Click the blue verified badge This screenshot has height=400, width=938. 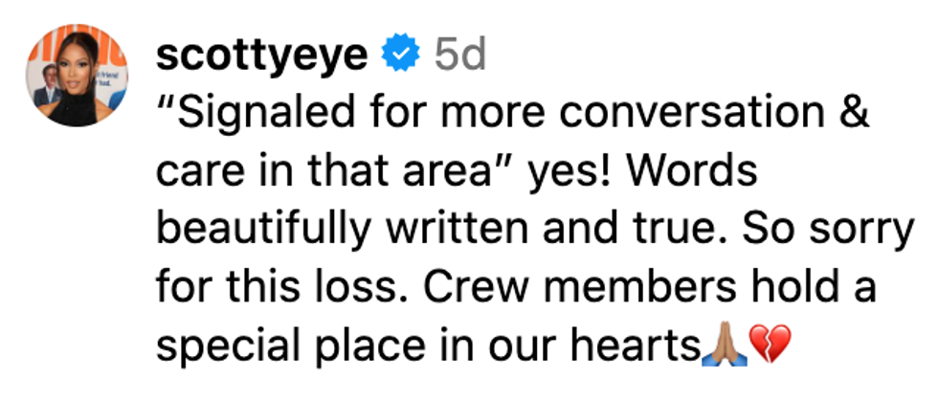click(400, 56)
